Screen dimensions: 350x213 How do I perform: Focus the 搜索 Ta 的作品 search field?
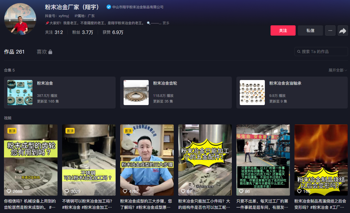(321, 52)
